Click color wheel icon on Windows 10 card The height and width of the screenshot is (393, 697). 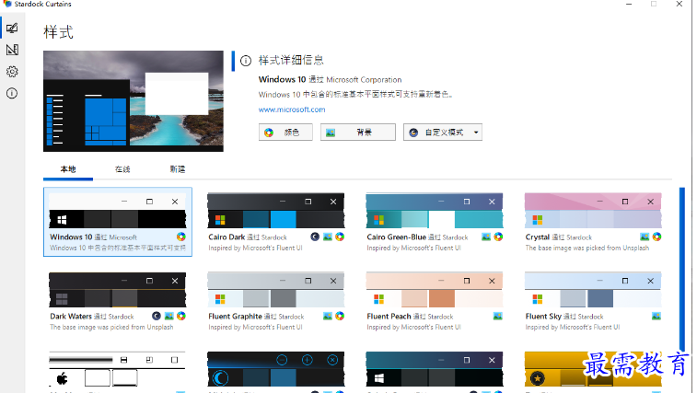[180, 237]
